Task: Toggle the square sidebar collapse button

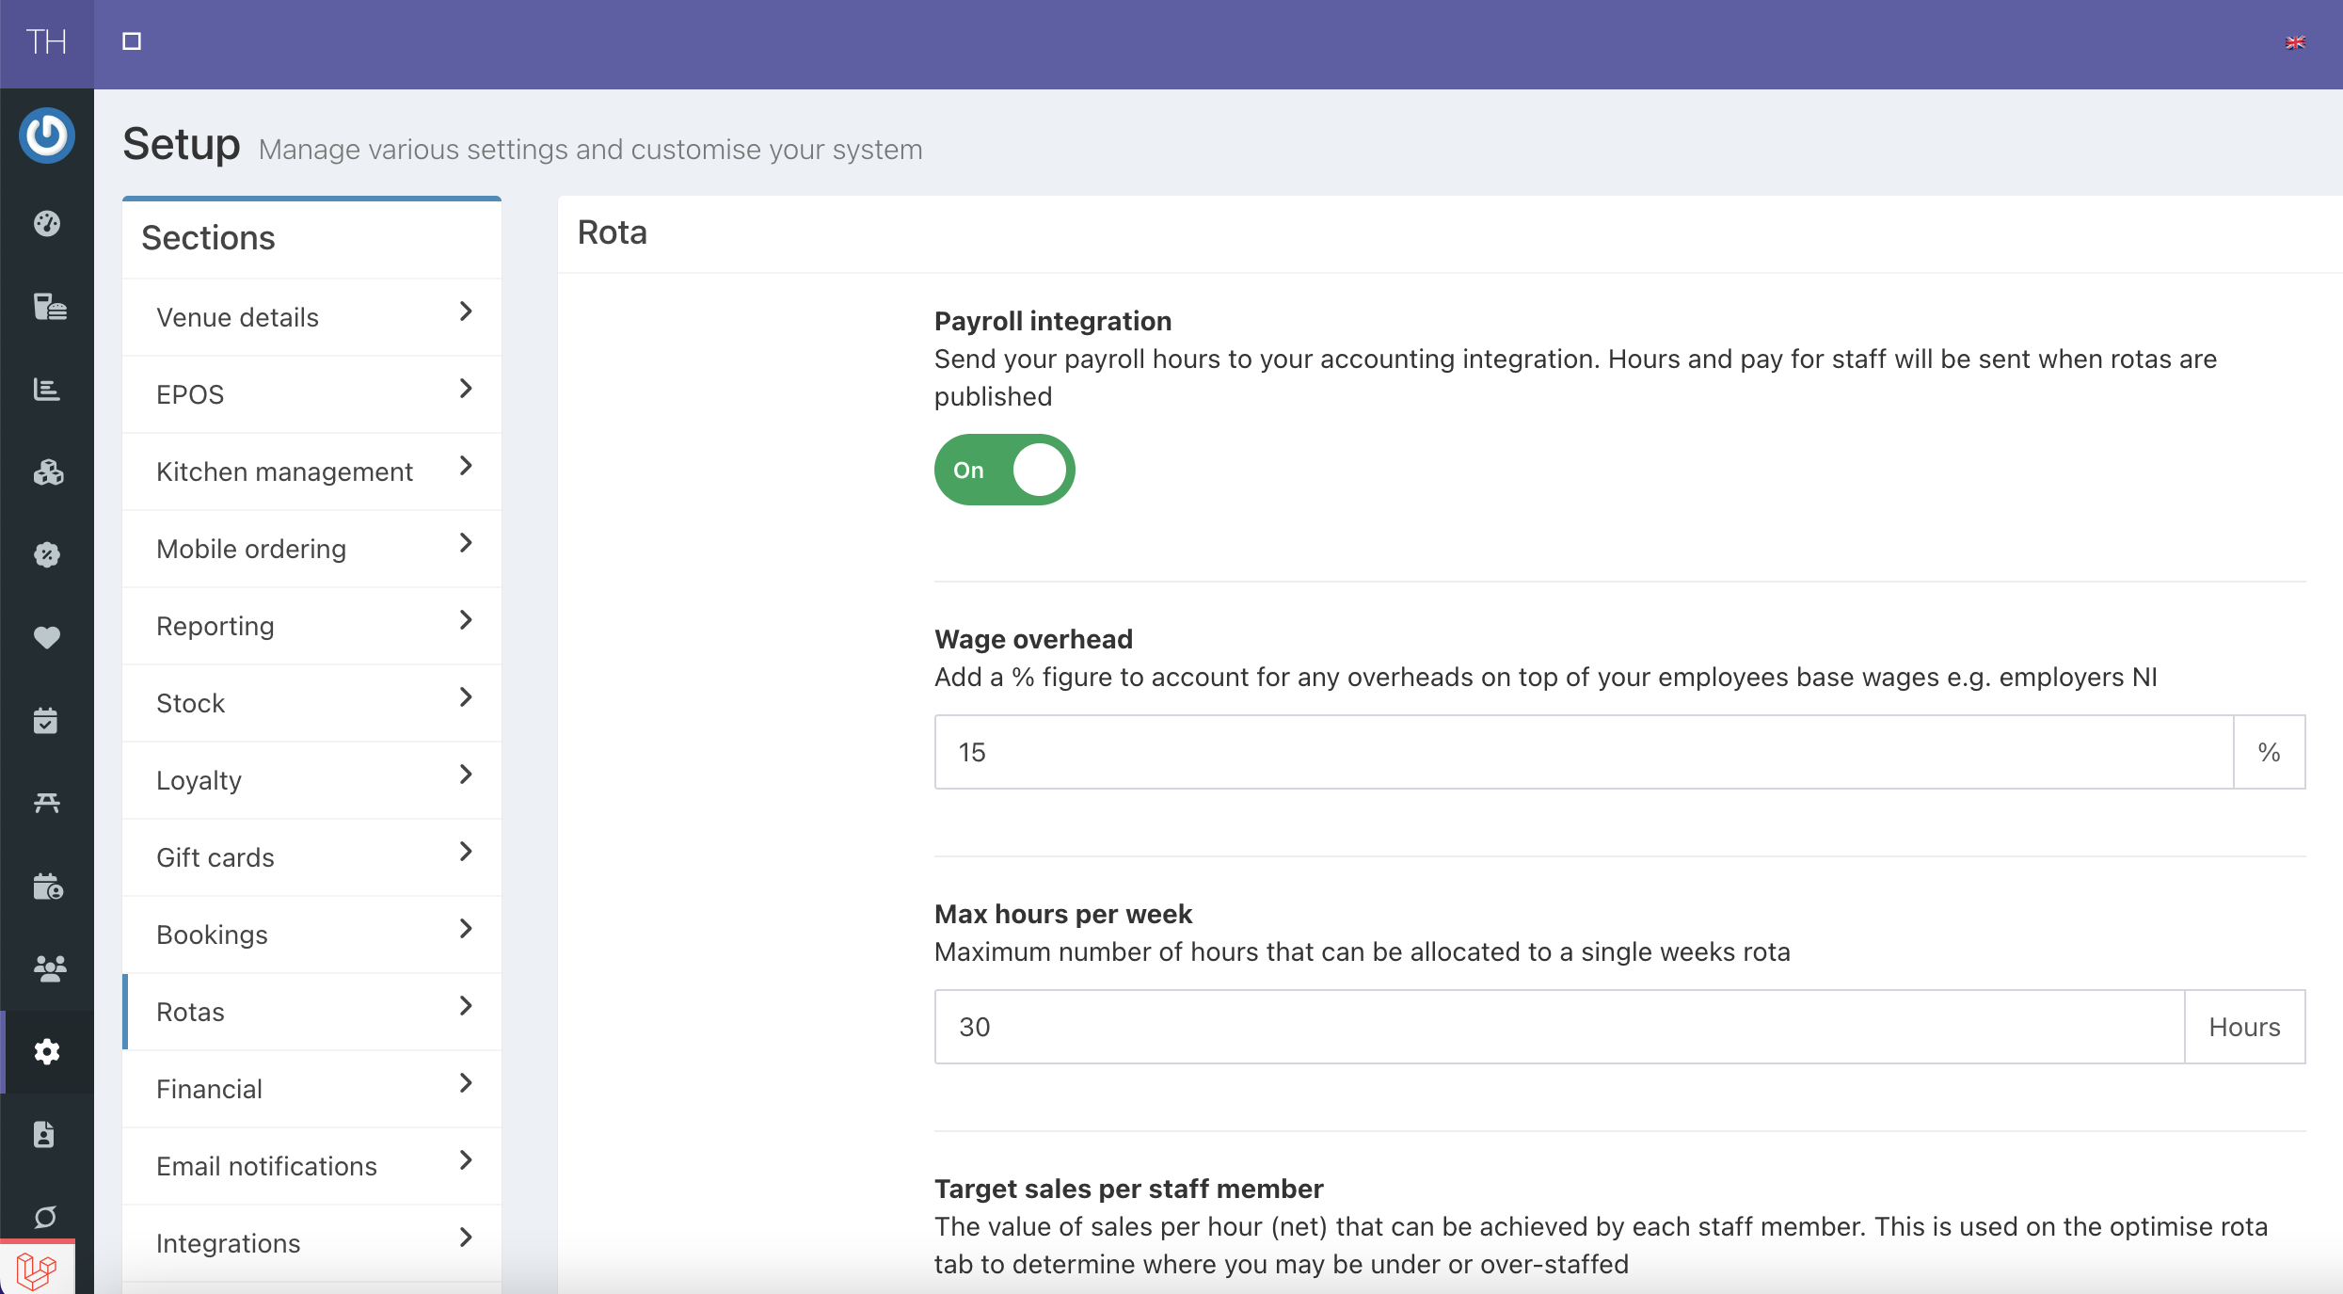Action: pyautogui.click(x=132, y=41)
